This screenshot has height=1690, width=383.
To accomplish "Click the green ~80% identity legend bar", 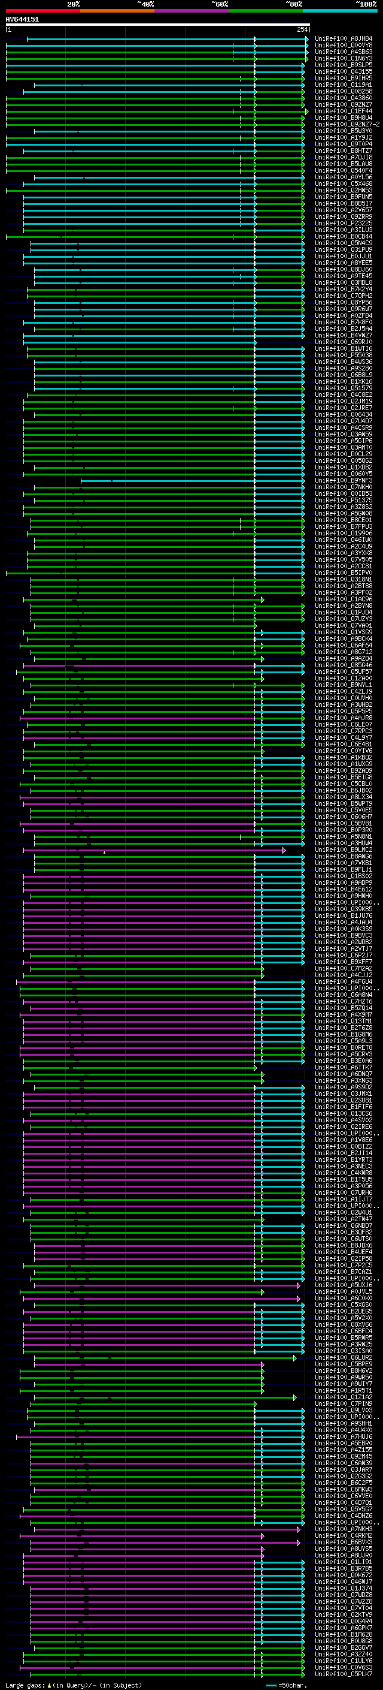I will pyautogui.click(x=266, y=11).
